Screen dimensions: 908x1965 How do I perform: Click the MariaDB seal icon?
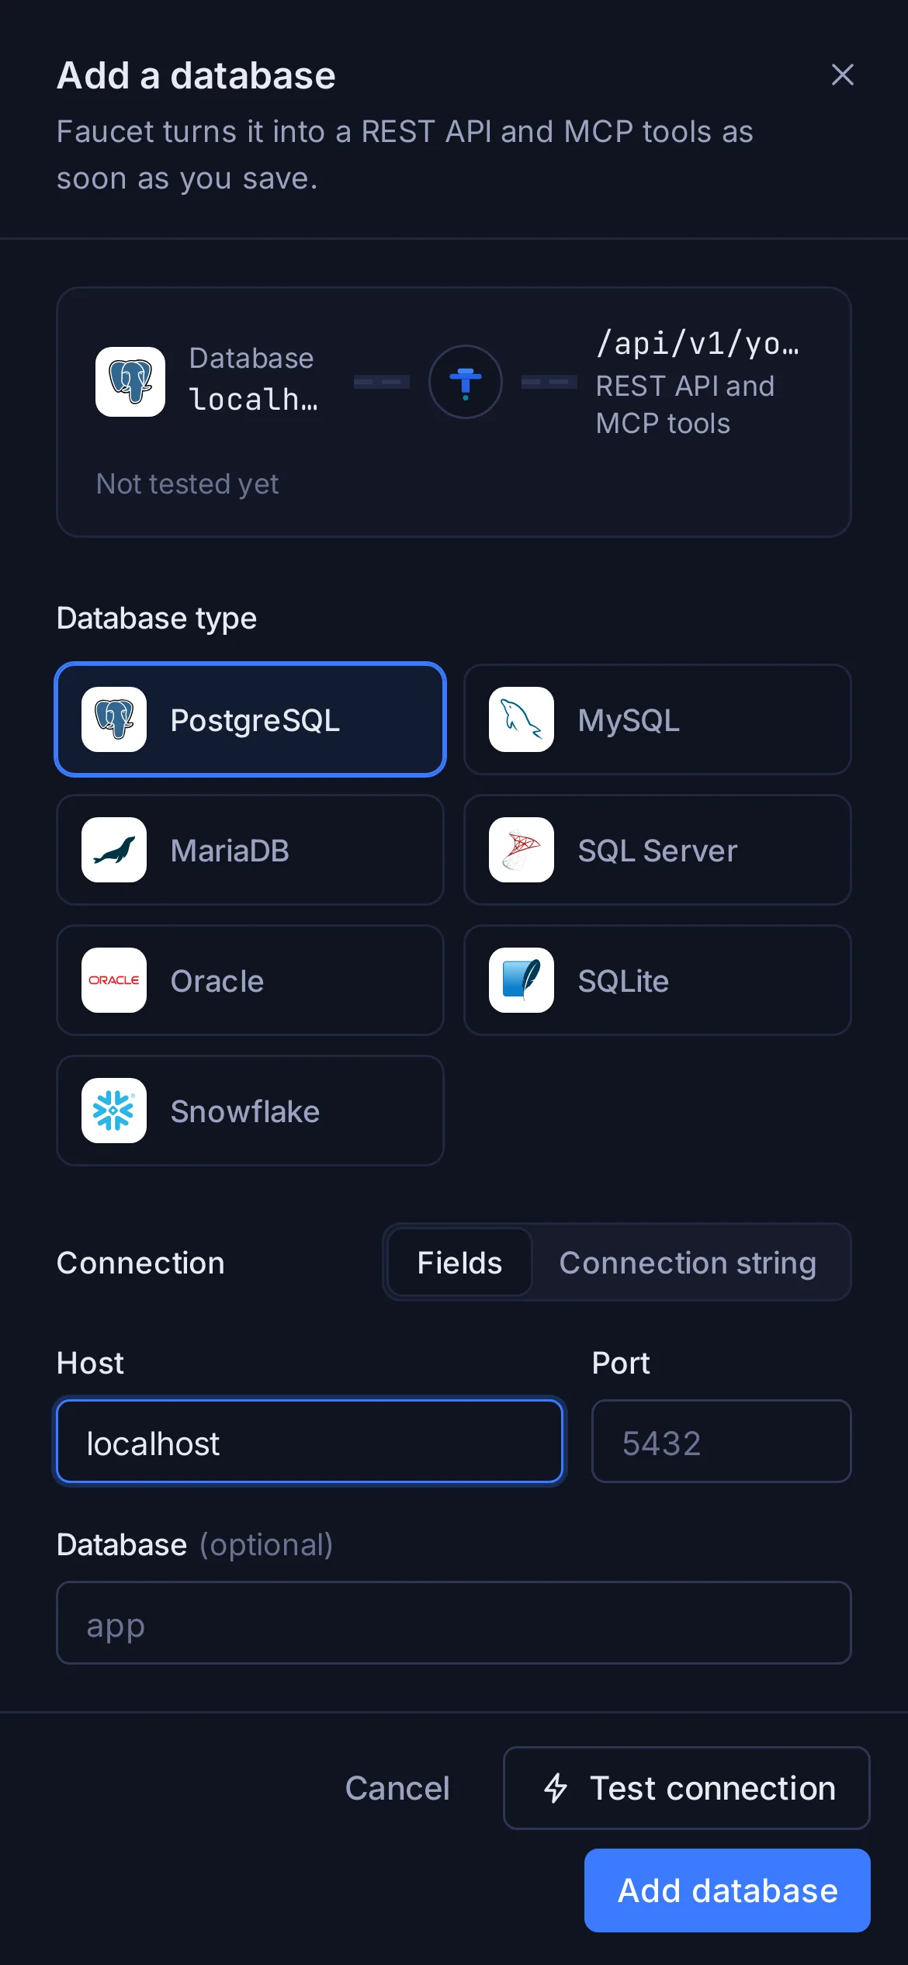click(114, 850)
